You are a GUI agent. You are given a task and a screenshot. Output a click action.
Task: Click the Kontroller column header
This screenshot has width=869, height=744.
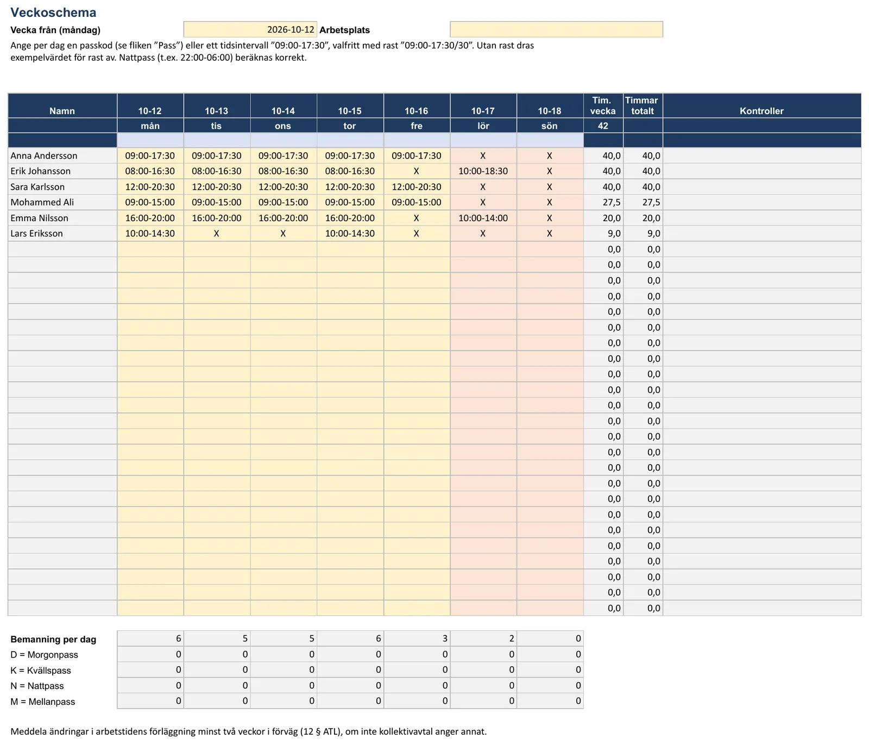pos(762,106)
